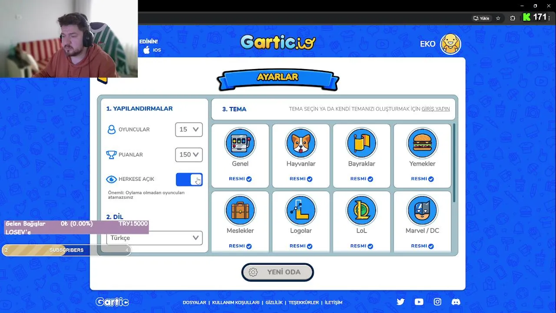Open the browser extensions puzzle icon

(x=513, y=18)
